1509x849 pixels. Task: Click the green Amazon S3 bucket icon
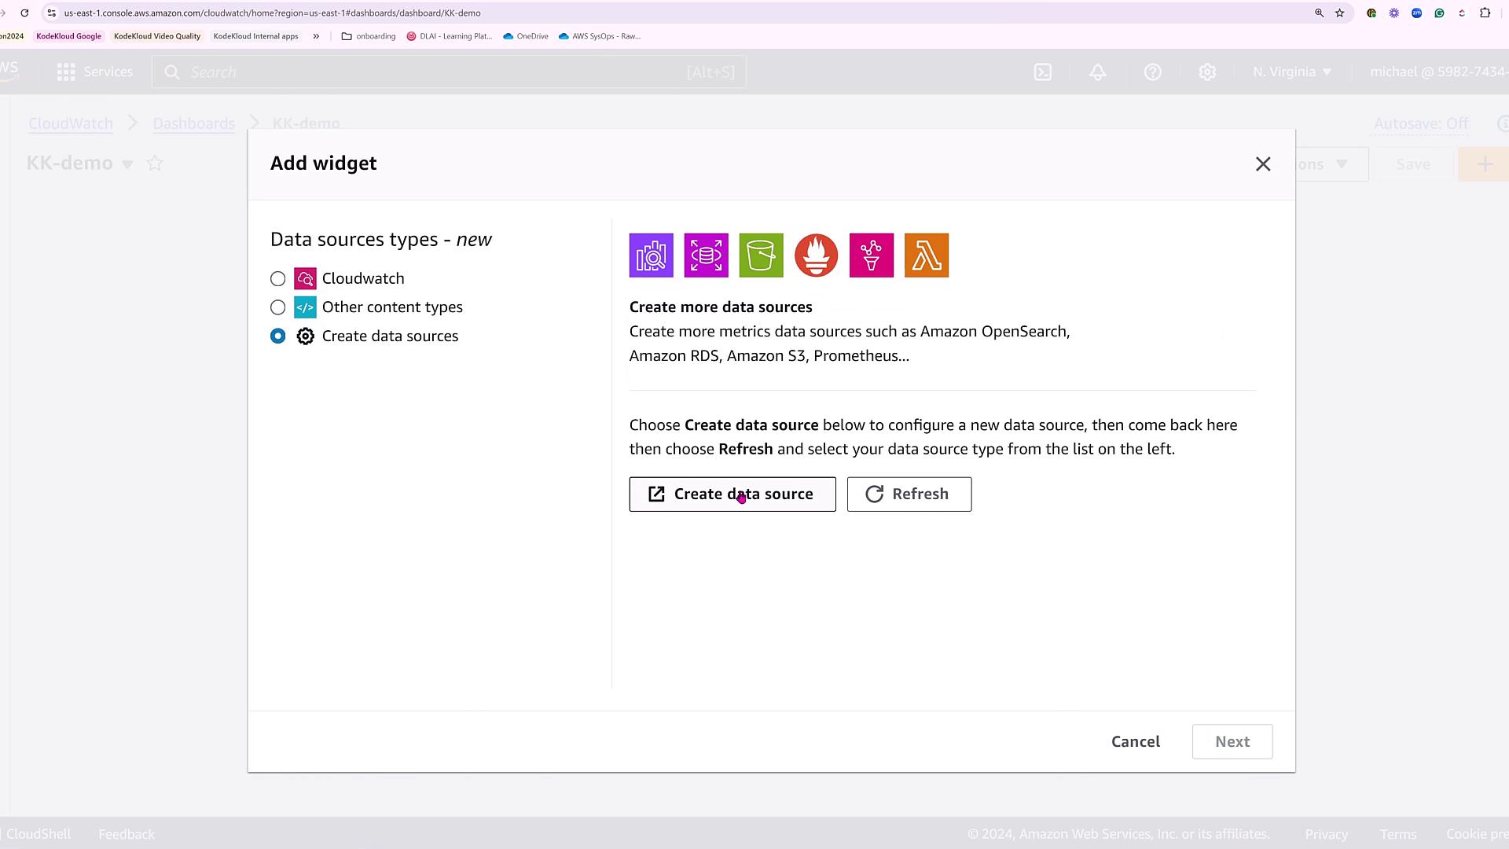[761, 255]
